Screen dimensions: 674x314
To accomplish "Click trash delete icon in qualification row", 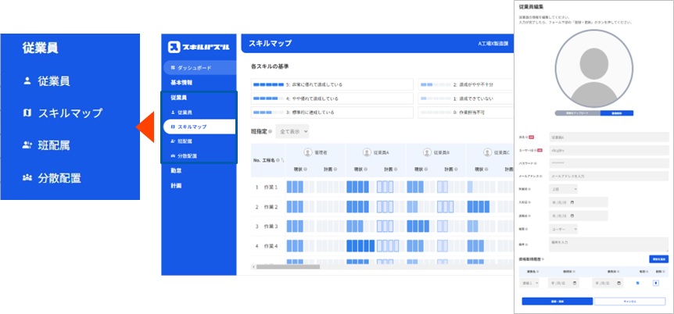I will [x=656, y=283].
